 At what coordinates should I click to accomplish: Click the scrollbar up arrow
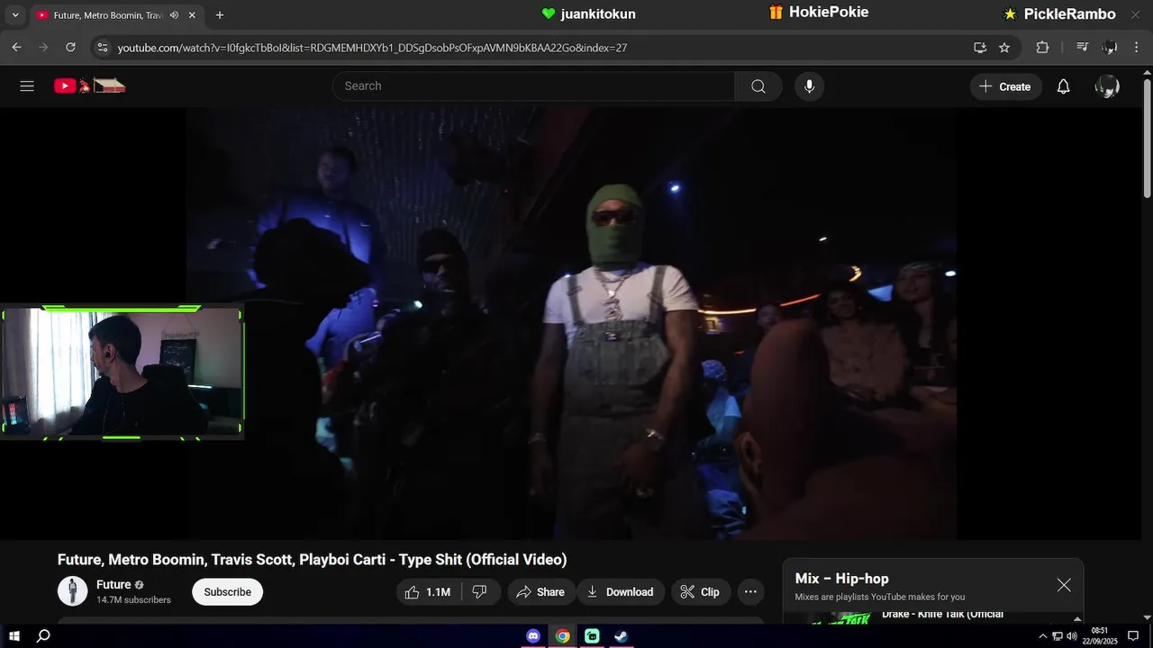1147,73
